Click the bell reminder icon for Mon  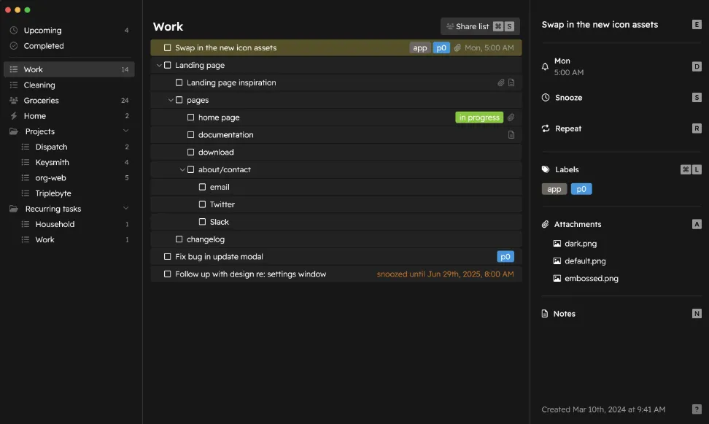click(x=545, y=66)
